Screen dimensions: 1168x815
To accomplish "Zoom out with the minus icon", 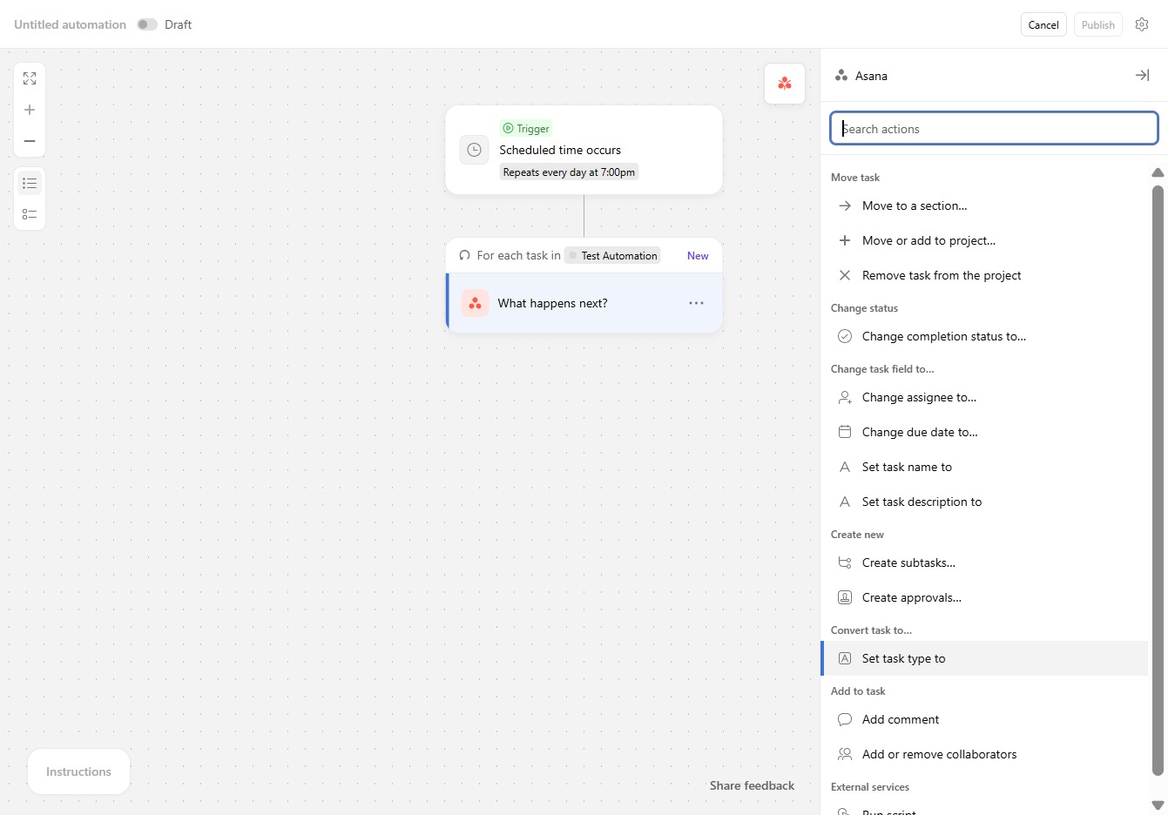I will (x=30, y=141).
